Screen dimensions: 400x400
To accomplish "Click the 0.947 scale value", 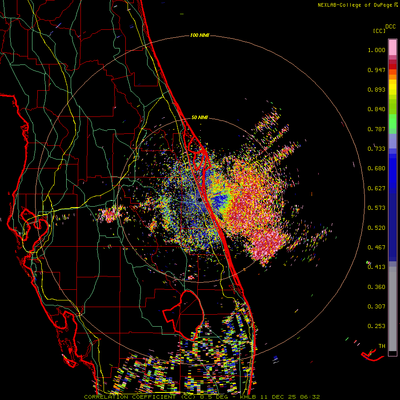I will 376,70.
